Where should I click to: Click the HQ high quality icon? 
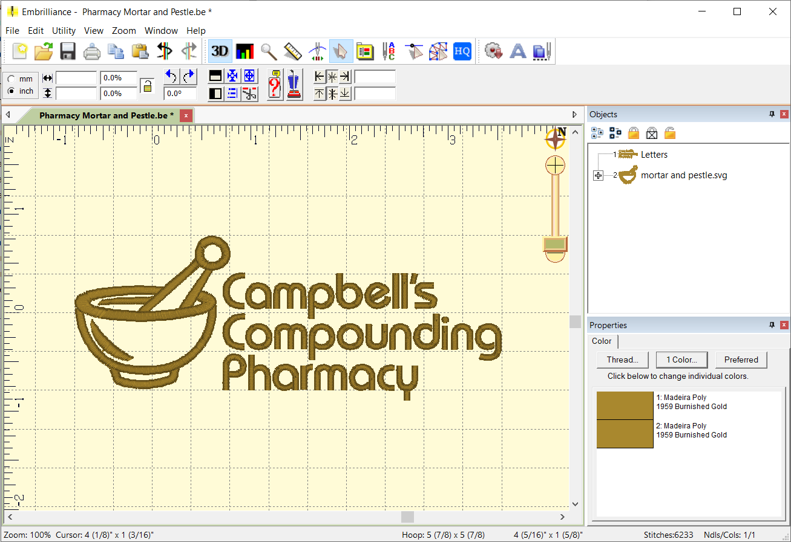[462, 51]
